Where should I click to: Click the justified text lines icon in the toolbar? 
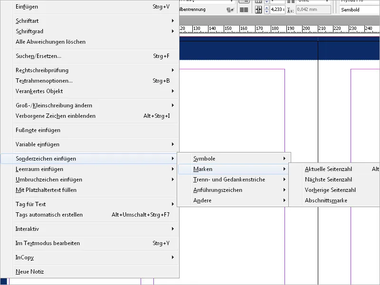[x=244, y=9]
